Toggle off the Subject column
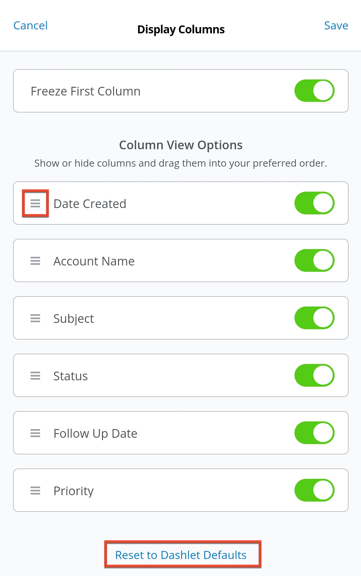The height and width of the screenshot is (576, 361). (x=314, y=318)
